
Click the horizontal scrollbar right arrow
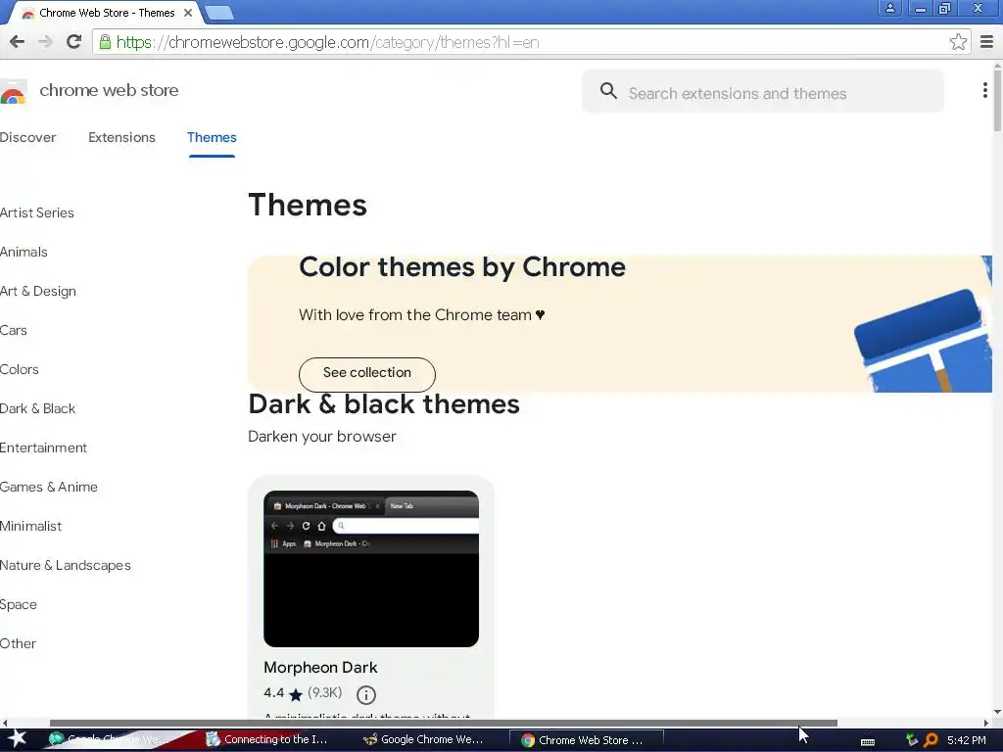[x=985, y=724]
